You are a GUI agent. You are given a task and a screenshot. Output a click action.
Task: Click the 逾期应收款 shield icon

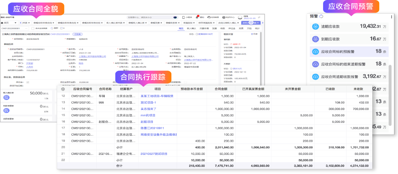pos(315,26)
